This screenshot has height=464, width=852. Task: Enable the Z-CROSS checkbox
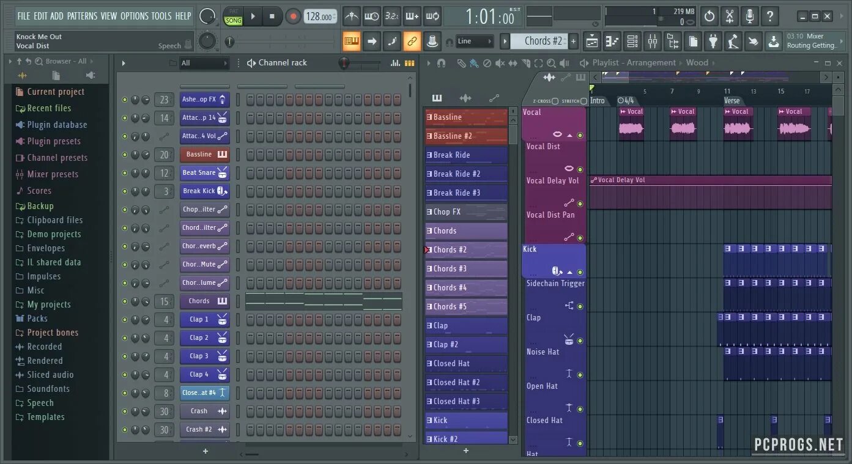[x=555, y=101]
